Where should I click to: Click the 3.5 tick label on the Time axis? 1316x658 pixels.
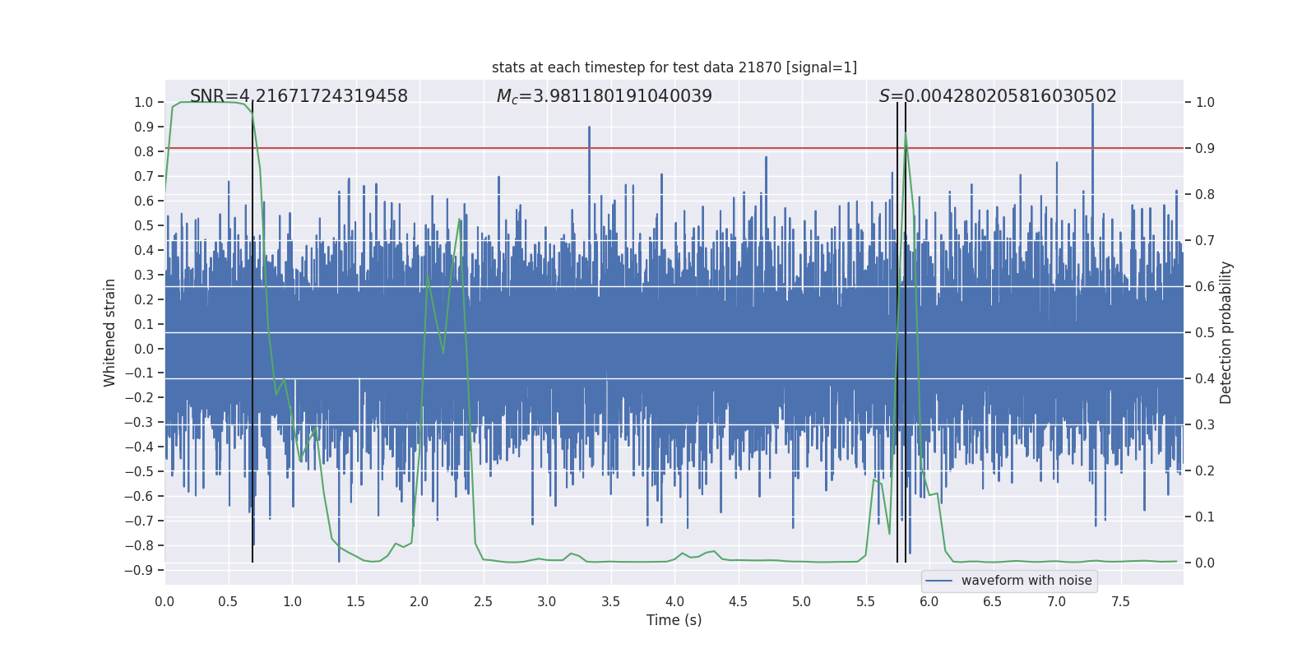(610, 601)
